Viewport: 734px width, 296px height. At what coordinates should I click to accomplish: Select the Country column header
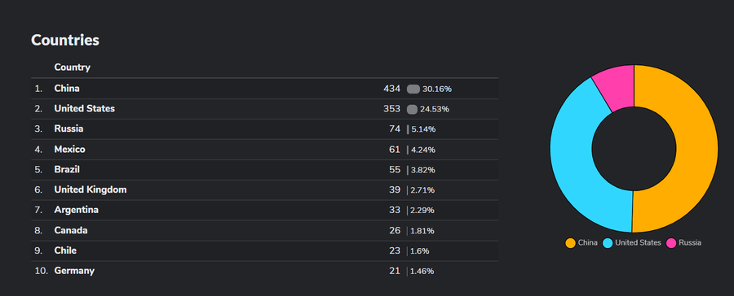click(x=72, y=67)
